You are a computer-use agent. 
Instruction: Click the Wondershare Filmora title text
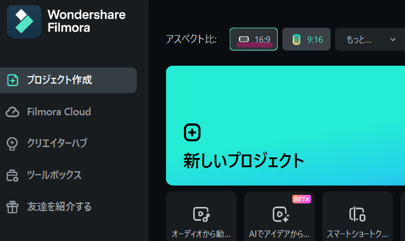click(87, 21)
